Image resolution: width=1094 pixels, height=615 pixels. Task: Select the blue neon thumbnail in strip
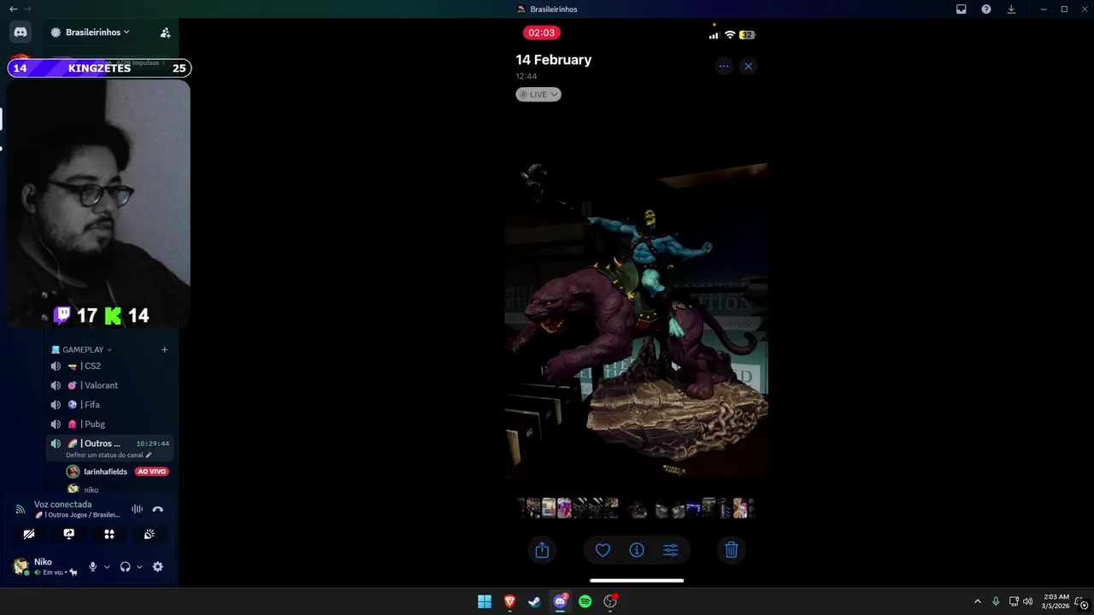(692, 509)
